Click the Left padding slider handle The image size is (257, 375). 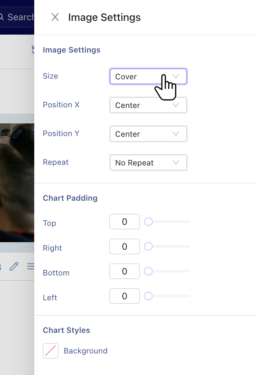[148, 296]
